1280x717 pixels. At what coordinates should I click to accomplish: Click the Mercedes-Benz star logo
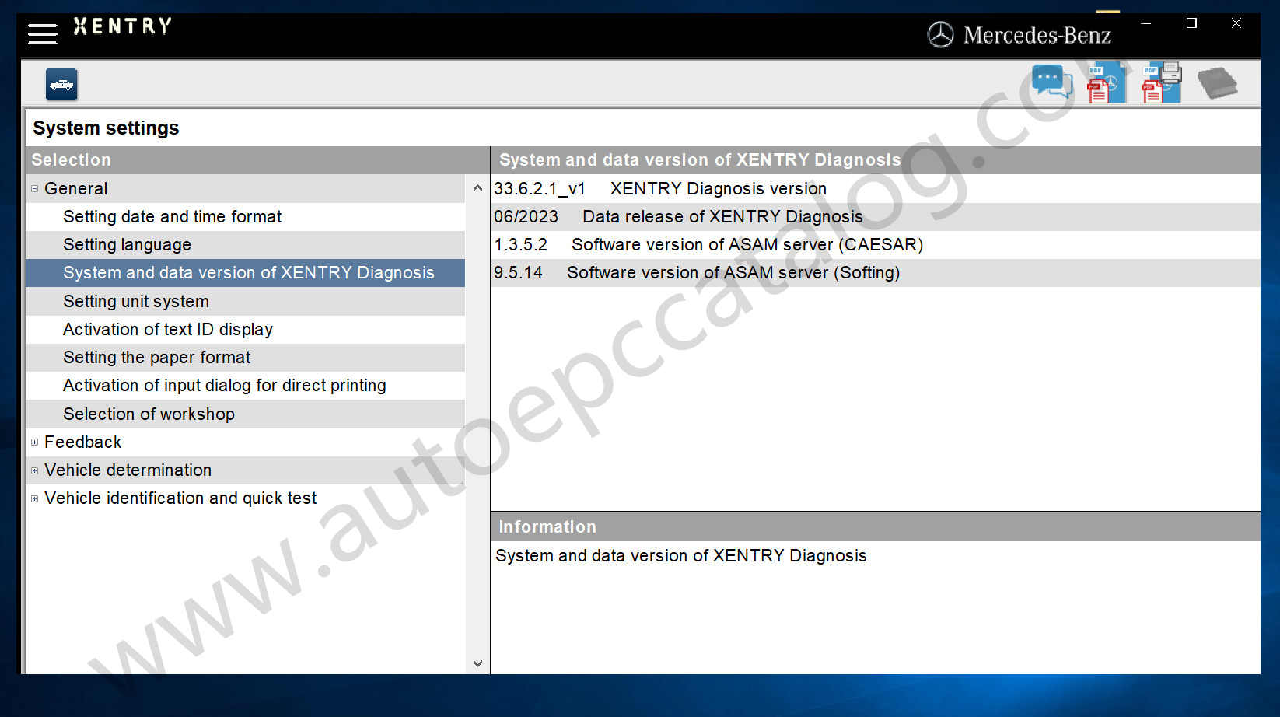tap(940, 35)
